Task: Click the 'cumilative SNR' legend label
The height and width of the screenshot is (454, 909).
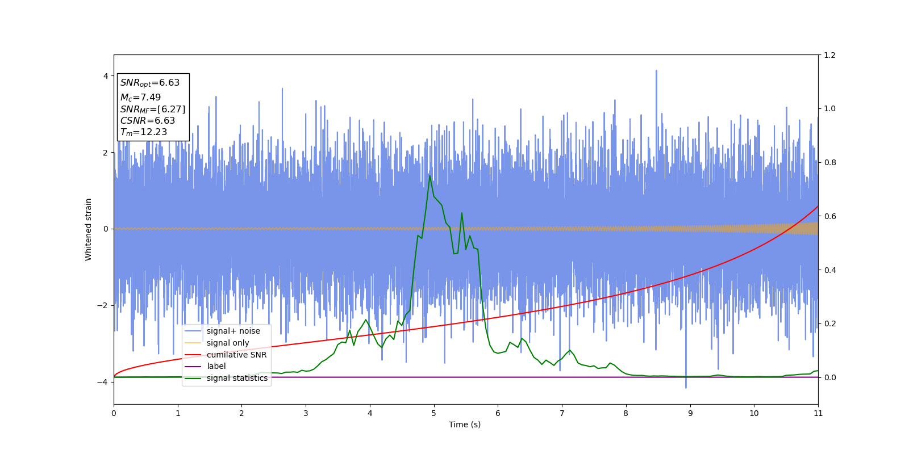Action: tap(236, 355)
